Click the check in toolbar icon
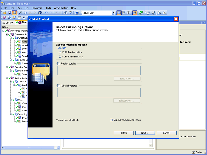 (x=148, y=13)
